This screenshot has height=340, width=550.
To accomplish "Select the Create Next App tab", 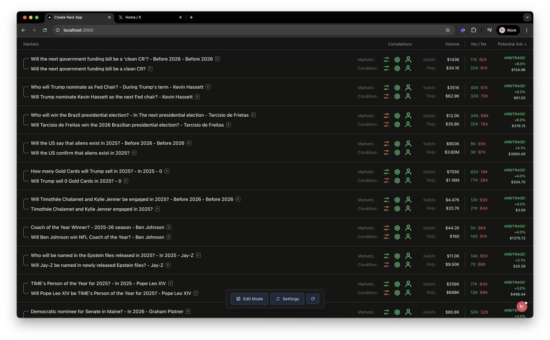I will click(78, 17).
